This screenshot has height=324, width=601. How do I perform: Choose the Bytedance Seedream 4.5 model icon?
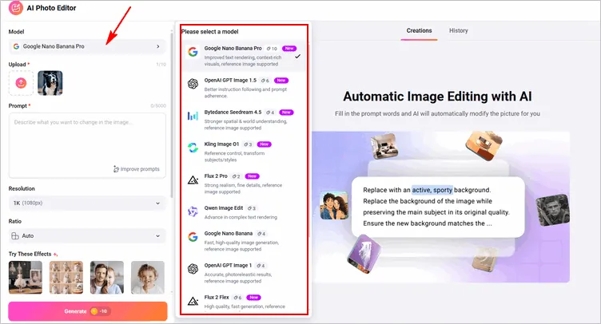(x=193, y=117)
